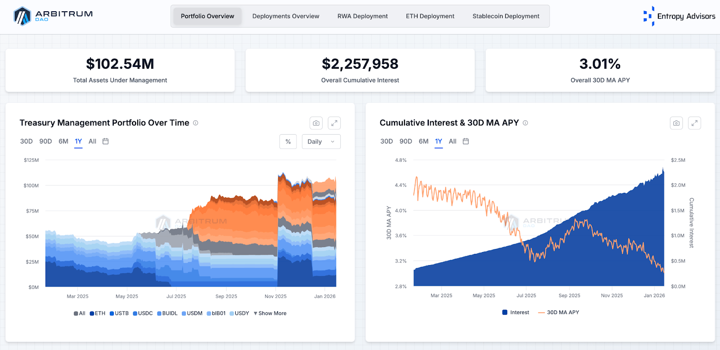Expand the legend with Show More
720x350 pixels.
click(270, 313)
